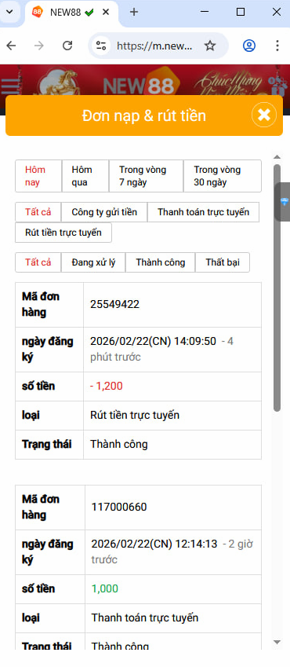
Task: Click timestamp 2026/02/22(CN) 14:09:50
Action: [x=153, y=341]
